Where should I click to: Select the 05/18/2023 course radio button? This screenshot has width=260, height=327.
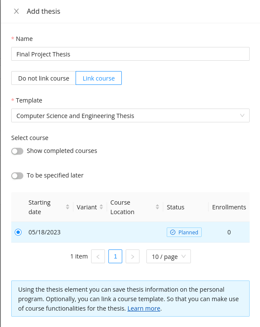tap(18, 232)
